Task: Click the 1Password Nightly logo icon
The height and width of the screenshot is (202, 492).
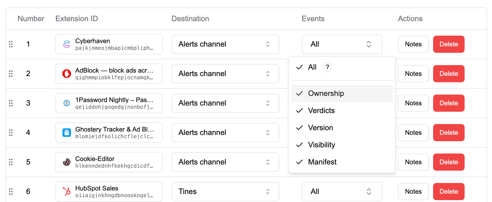Action: pos(67,103)
